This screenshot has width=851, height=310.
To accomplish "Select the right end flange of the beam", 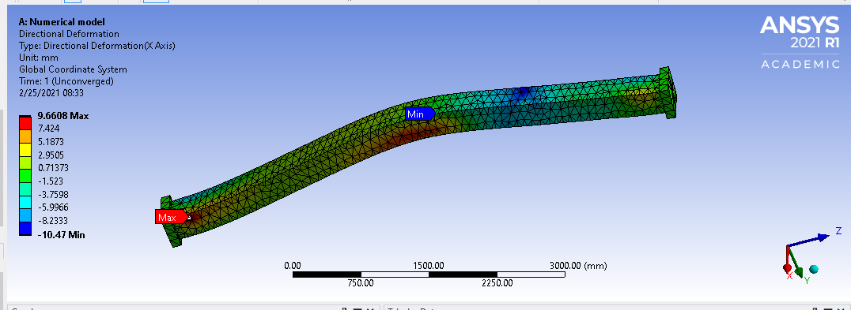I will pos(668,92).
